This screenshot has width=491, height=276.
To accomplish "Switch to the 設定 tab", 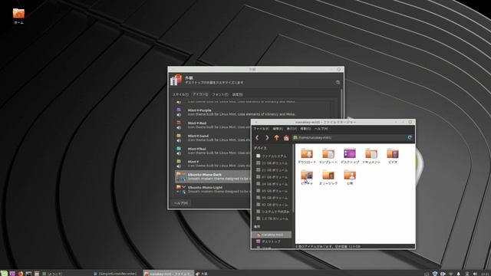I will click(237, 94).
